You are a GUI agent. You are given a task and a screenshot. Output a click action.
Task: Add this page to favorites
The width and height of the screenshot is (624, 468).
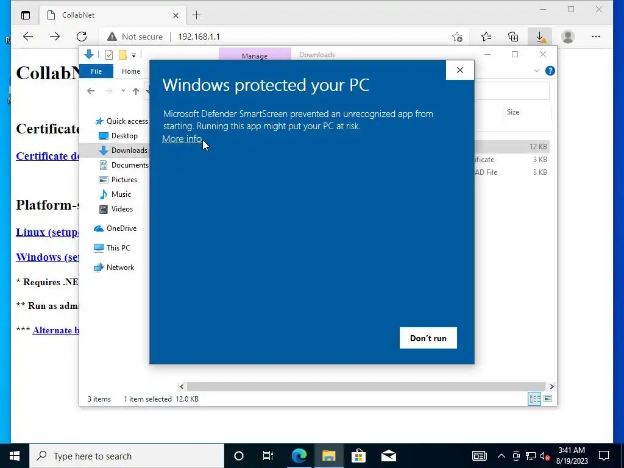click(457, 37)
